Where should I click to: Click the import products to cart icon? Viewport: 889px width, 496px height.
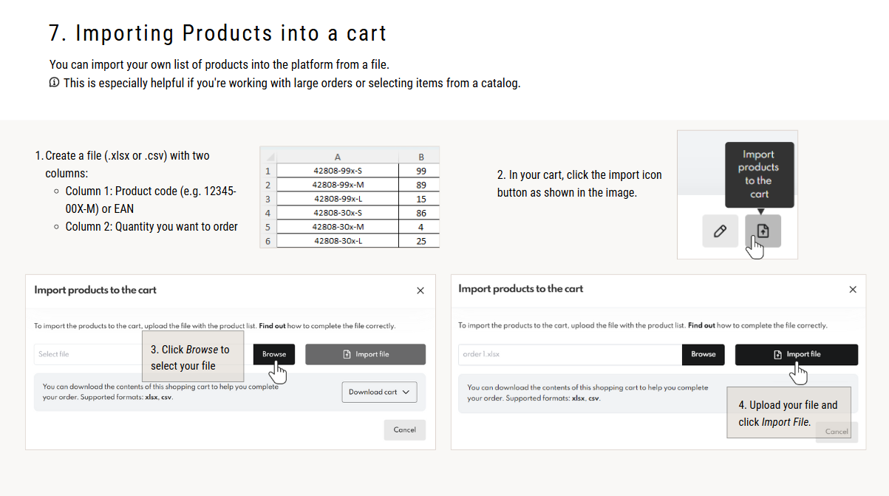763,231
